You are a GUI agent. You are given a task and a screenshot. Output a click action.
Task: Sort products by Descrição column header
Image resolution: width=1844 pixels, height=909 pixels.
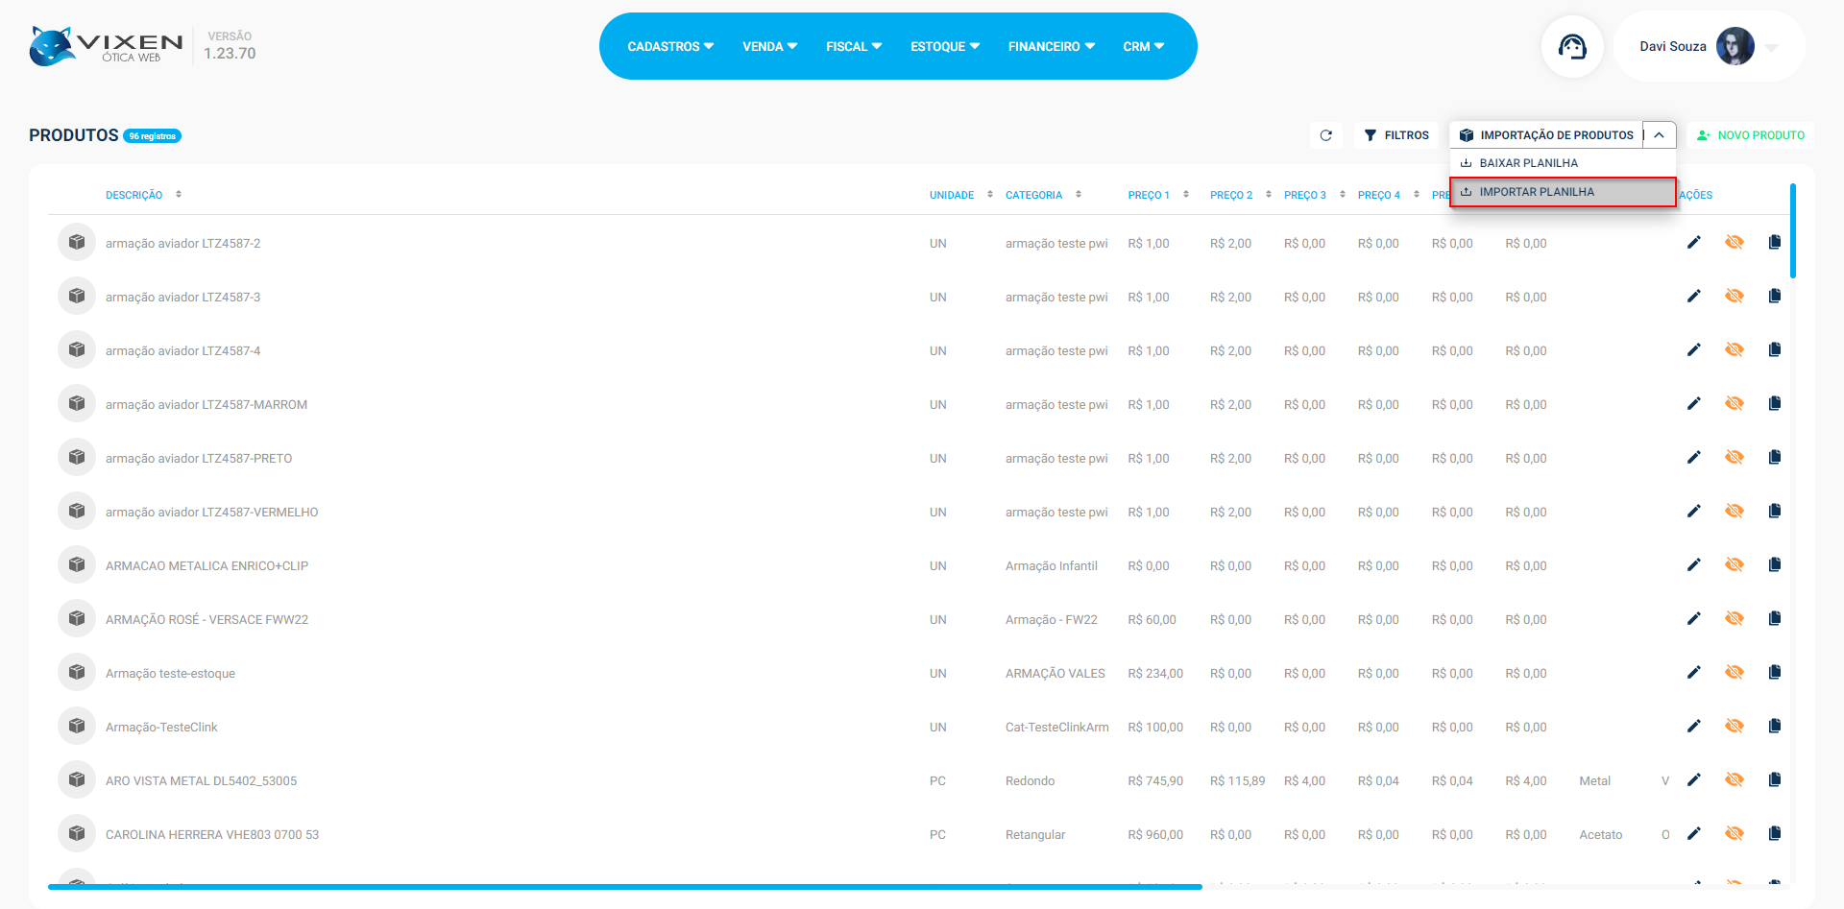coord(134,195)
